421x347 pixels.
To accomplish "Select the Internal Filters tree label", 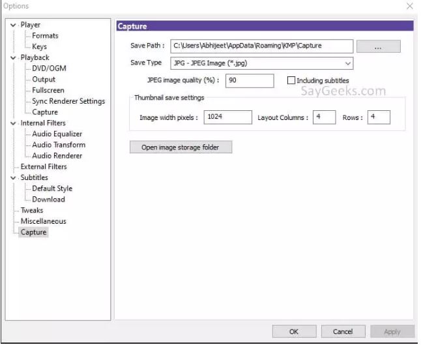I will tap(43, 123).
